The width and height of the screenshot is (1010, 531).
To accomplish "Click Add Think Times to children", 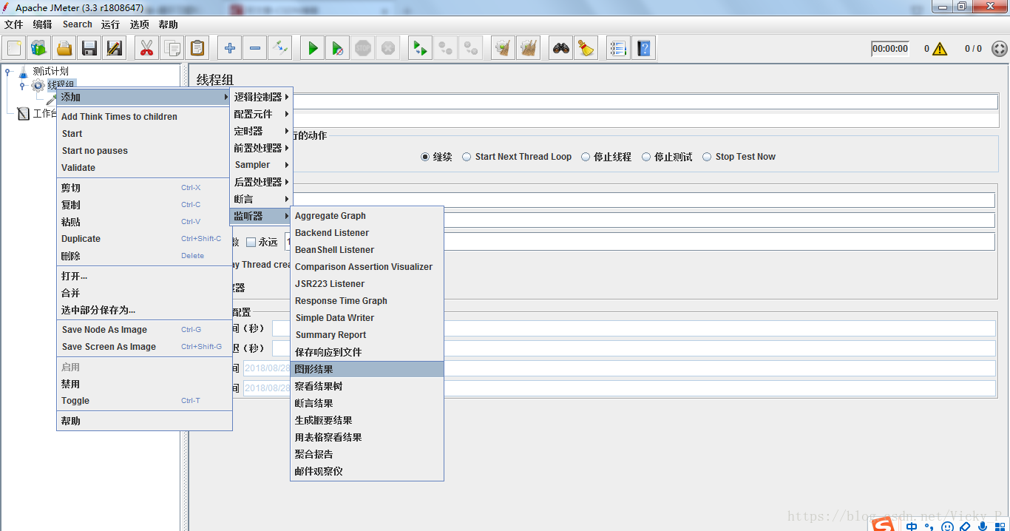I will tap(144, 117).
